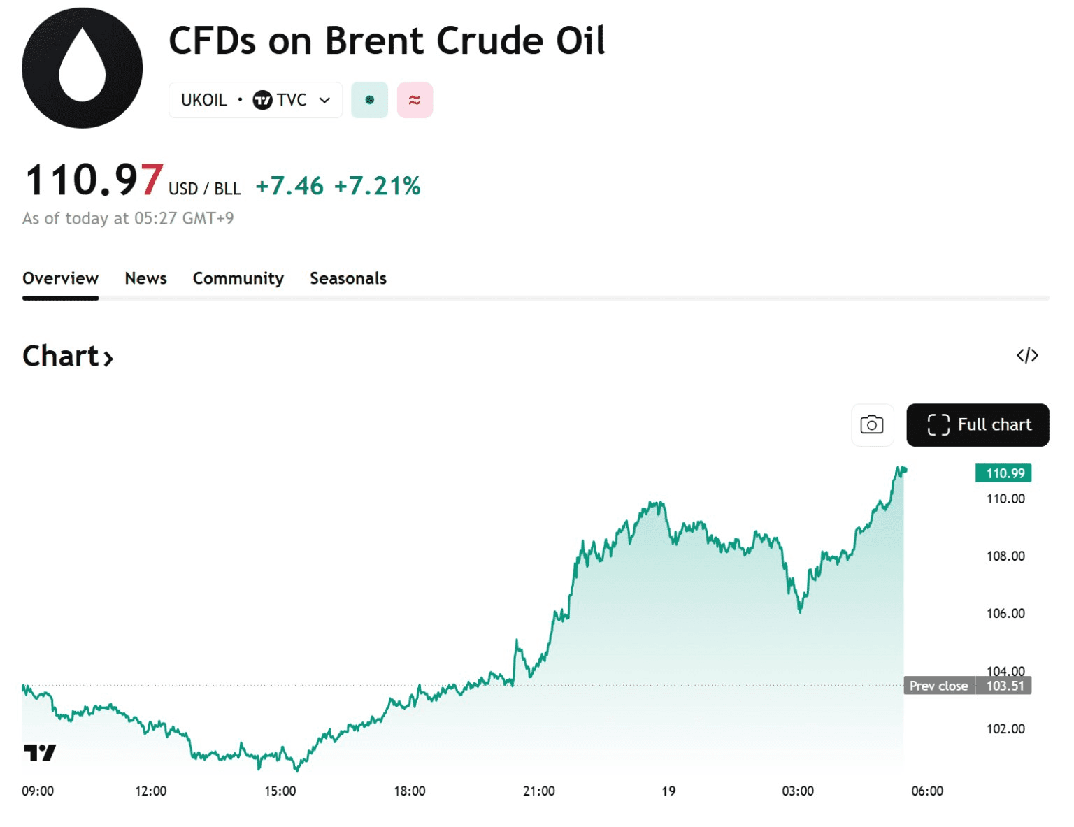Viewport: 1074px width, 827px height.
Task: Click the 21:00 time axis marker
Action: pyautogui.click(x=539, y=791)
